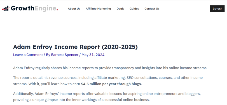
Task: Click the bar chart icon in GrowthEngine logo
Action: coord(6,8)
